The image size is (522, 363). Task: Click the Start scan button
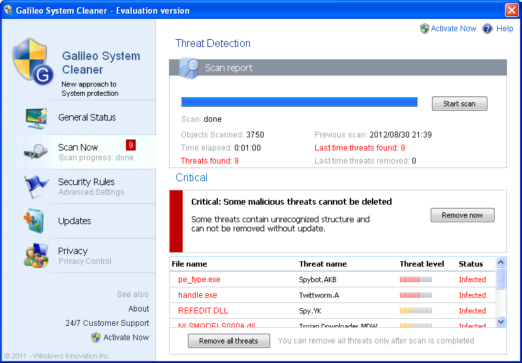pos(459,104)
